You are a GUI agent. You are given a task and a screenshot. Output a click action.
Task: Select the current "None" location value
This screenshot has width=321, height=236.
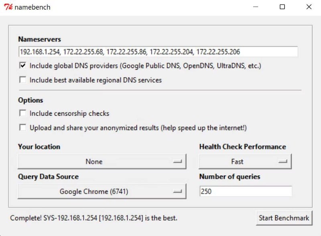tap(94, 161)
